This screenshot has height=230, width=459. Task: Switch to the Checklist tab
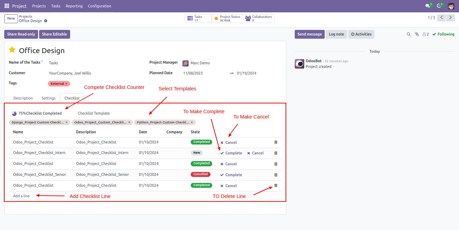click(72, 98)
